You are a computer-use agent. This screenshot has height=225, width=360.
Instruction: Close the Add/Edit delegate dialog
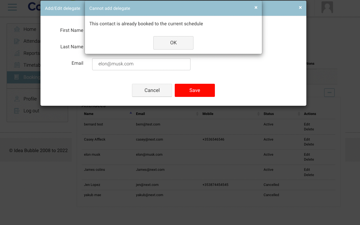[x=300, y=8]
